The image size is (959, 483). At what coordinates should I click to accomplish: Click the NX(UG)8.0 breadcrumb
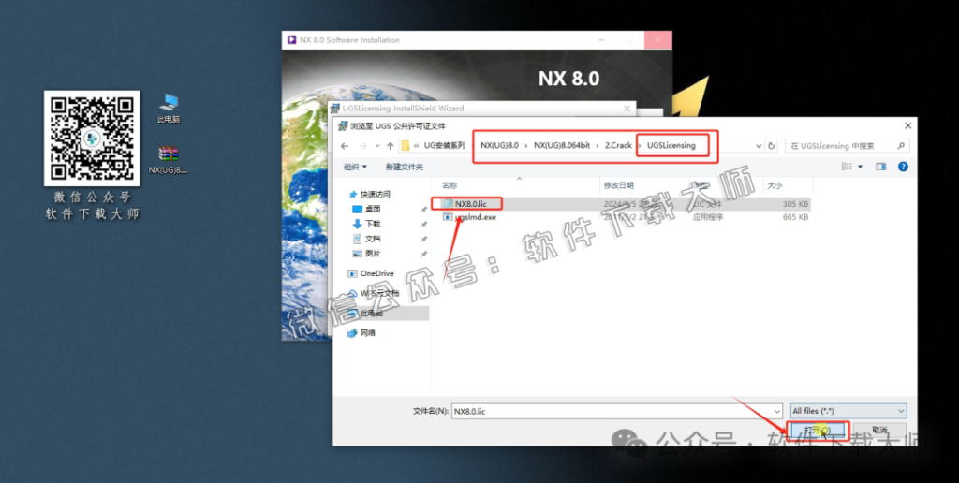pyautogui.click(x=500, y=145)
